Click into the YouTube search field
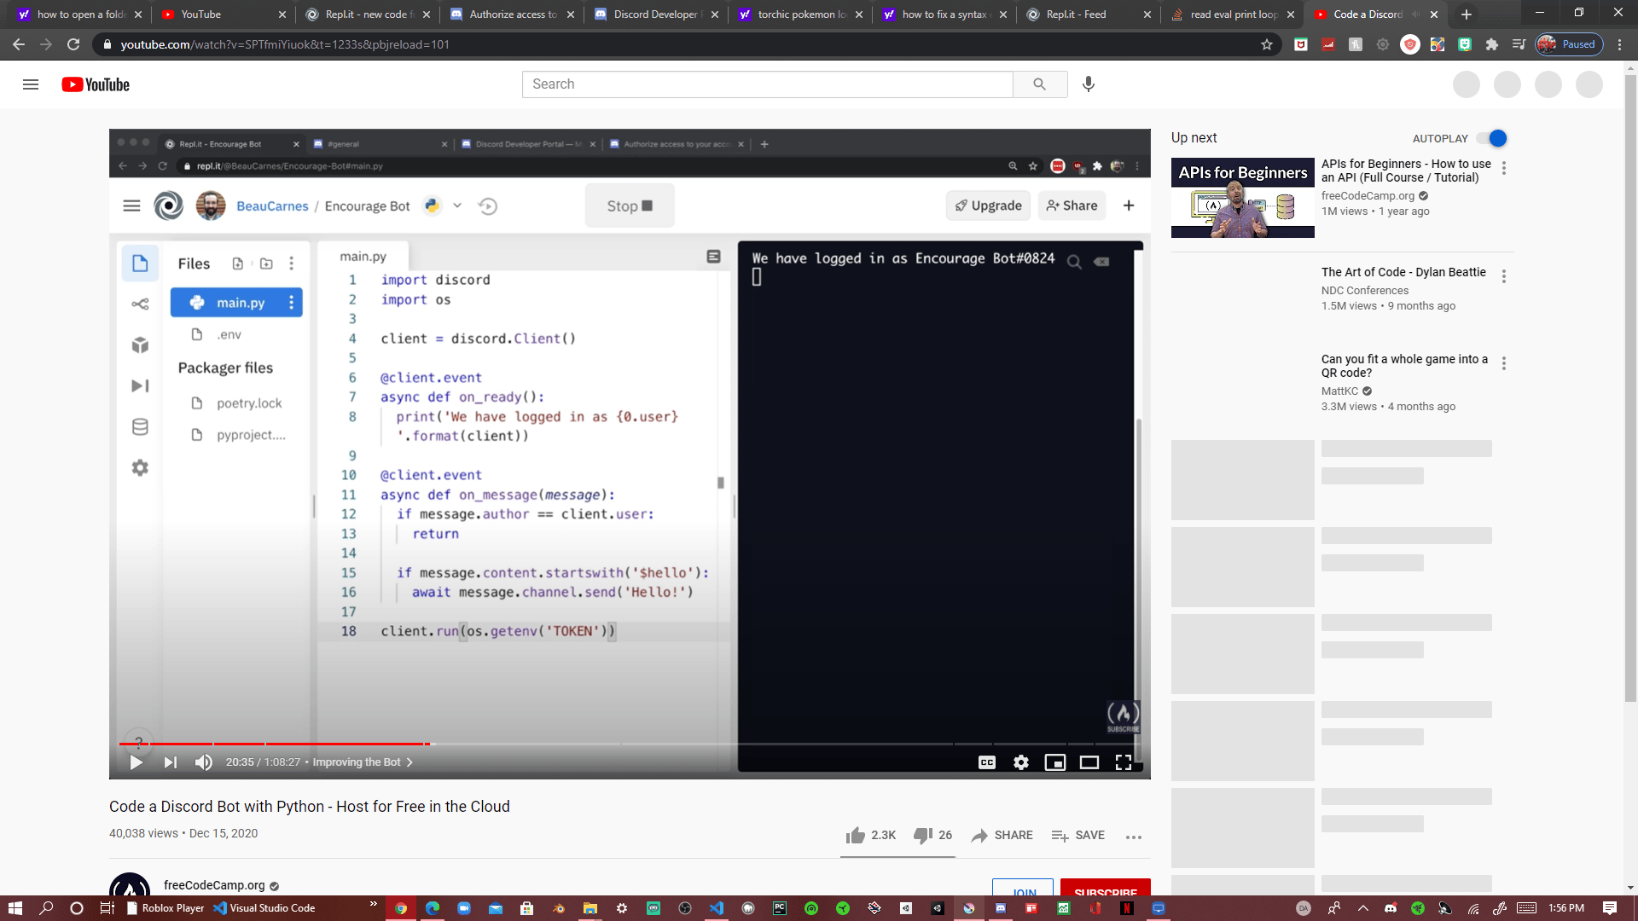 767,84
